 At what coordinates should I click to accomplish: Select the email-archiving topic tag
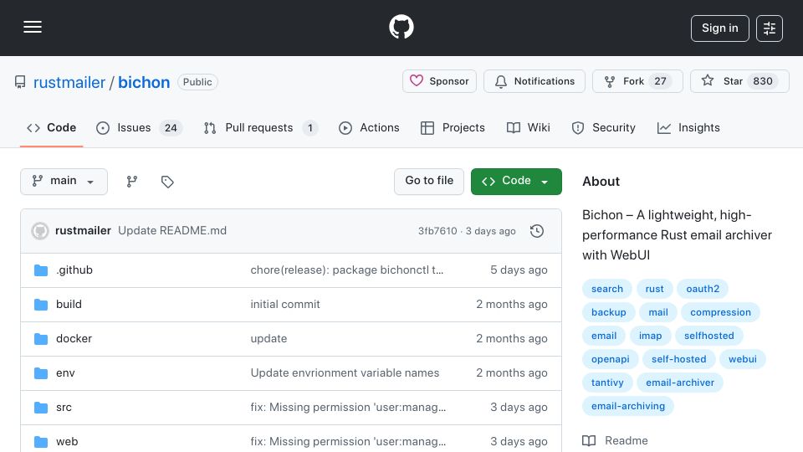(x=628, y=407)
